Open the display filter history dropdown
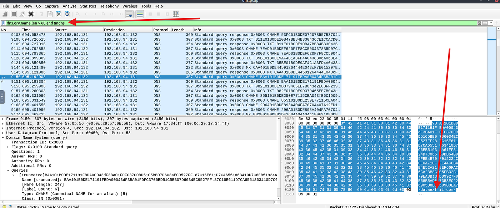This screenshot has height=208, width=500. tap(491, 23)
